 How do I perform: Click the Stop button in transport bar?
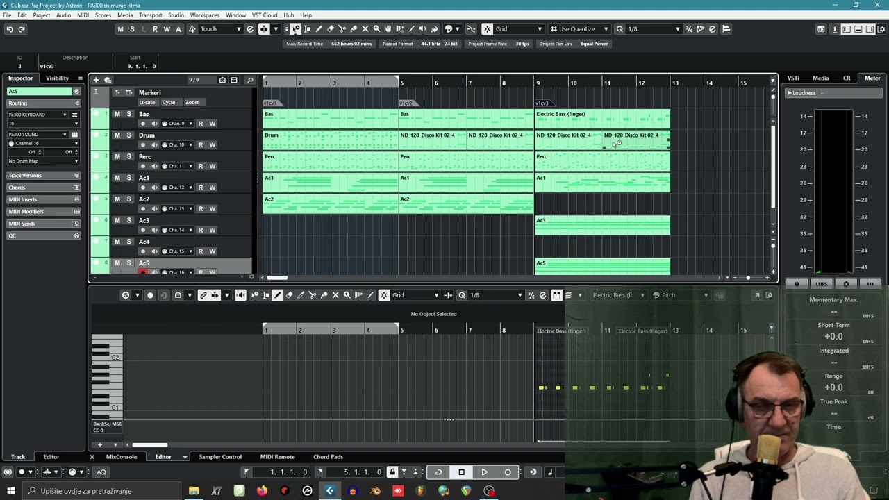[461, 472]
